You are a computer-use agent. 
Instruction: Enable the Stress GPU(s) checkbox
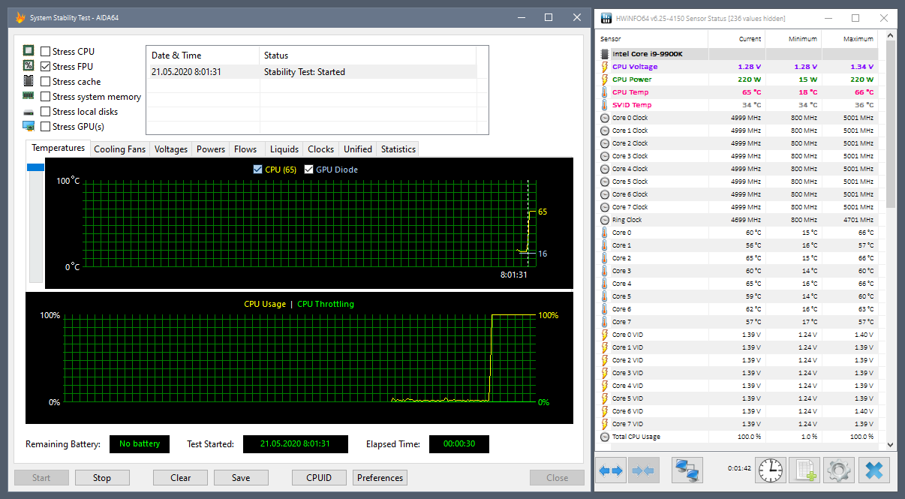click(x=46, y=127)
